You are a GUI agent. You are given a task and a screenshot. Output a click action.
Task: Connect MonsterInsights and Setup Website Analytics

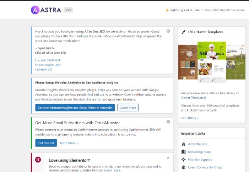click(x=75, y=108)
